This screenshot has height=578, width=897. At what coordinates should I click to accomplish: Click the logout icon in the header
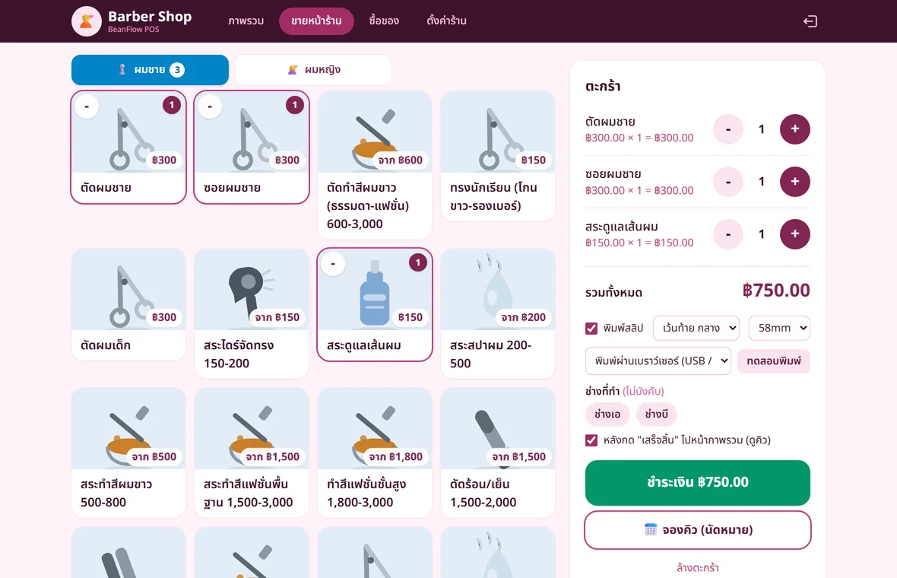pos(810,21)
